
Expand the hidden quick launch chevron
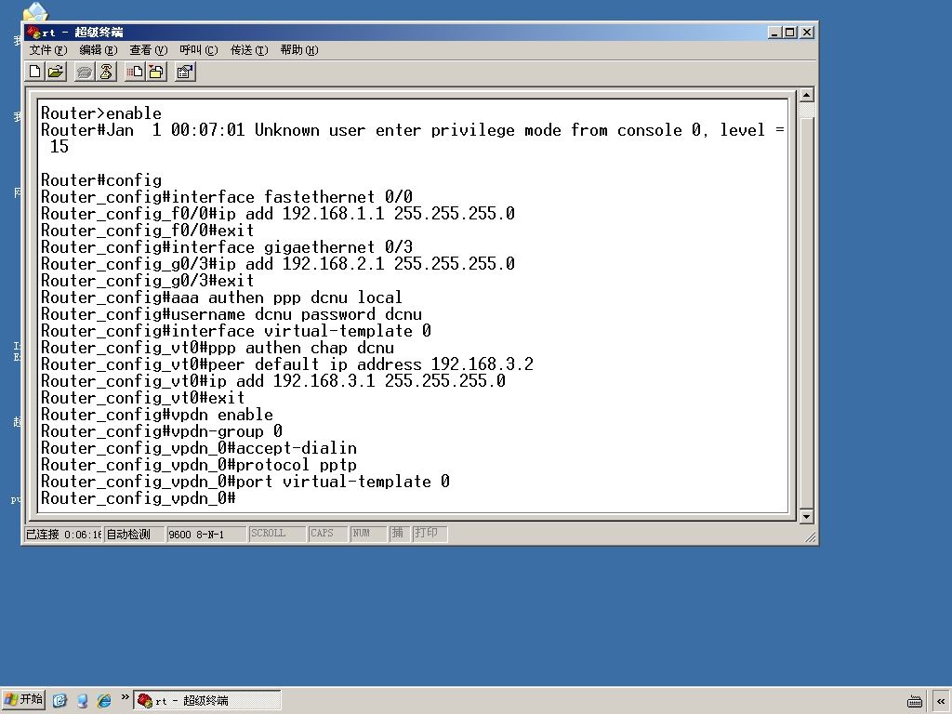(x=126, y=697)
